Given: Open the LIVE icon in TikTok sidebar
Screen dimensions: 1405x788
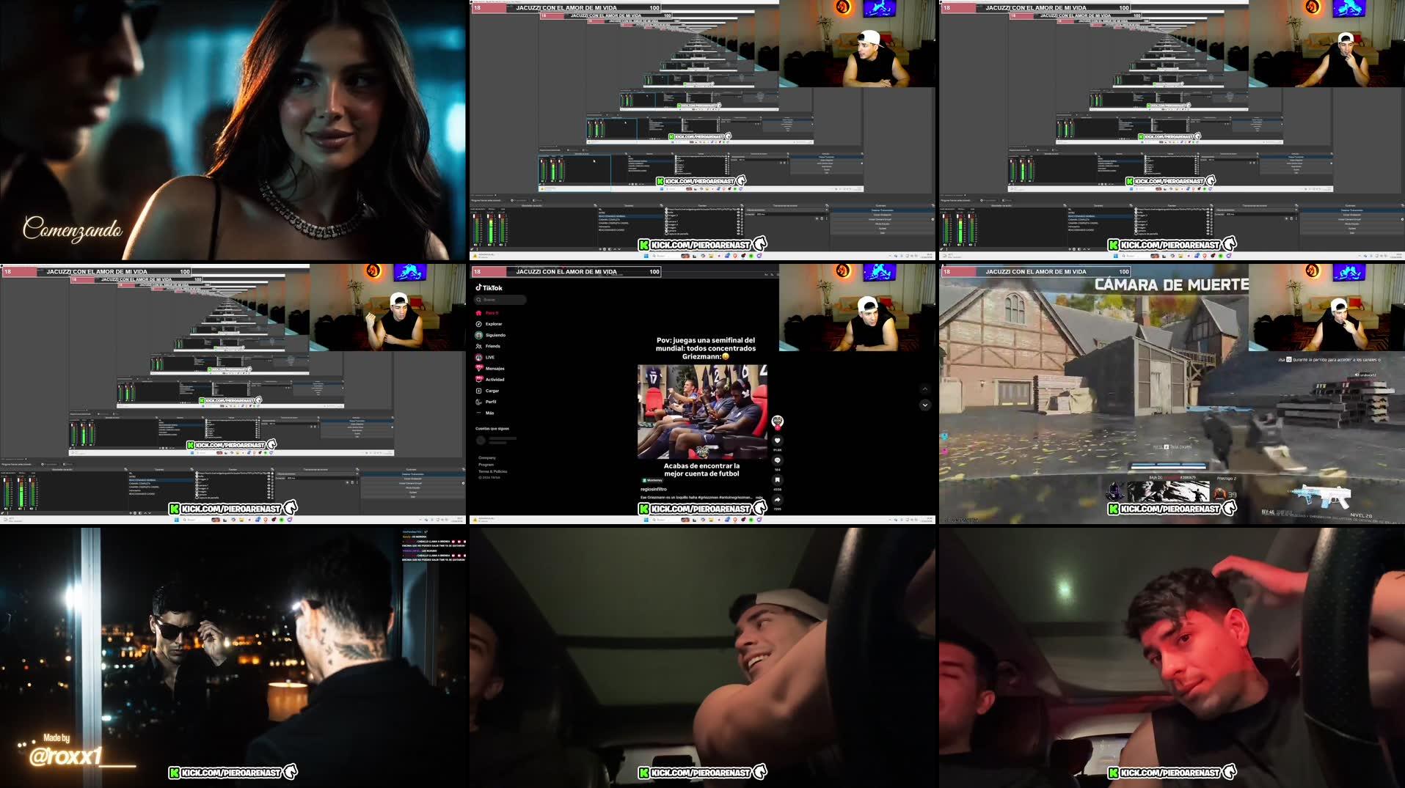Looking at the screenshot, I should tap(478, 357).
